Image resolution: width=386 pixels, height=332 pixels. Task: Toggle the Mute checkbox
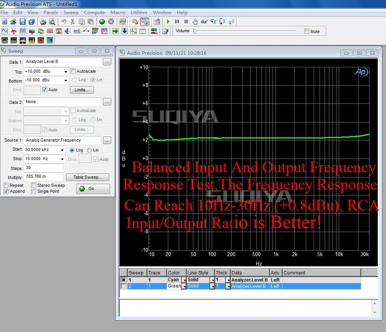pos(307,31)
